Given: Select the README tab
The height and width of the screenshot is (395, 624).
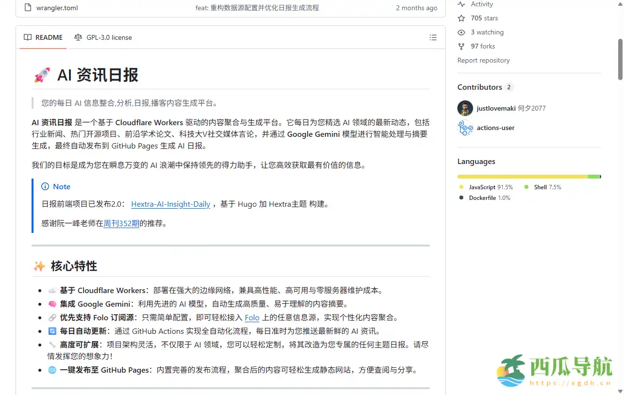Looking at the screenshot, I should coord(44,37).
